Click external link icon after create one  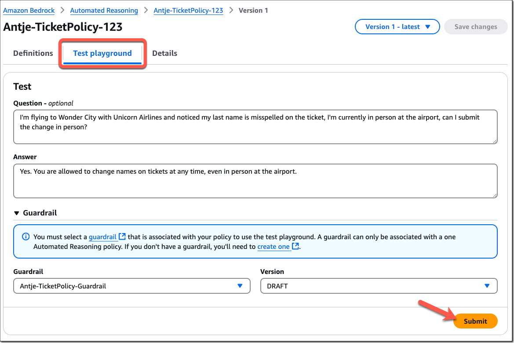295,246
